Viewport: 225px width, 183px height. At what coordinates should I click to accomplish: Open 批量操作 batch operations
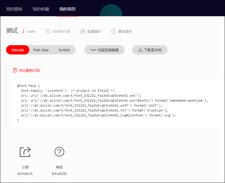pos(94,31)
